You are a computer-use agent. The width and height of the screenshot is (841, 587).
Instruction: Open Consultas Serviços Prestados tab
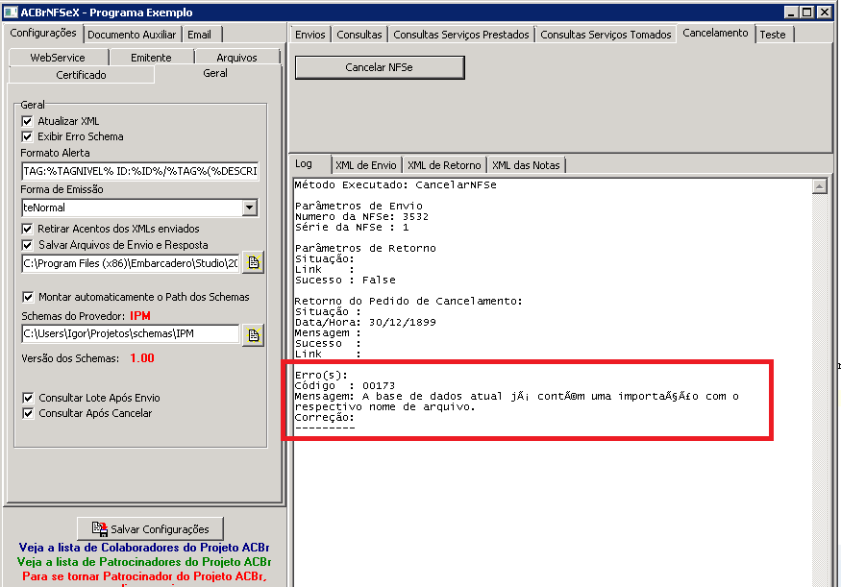point(461,35)
